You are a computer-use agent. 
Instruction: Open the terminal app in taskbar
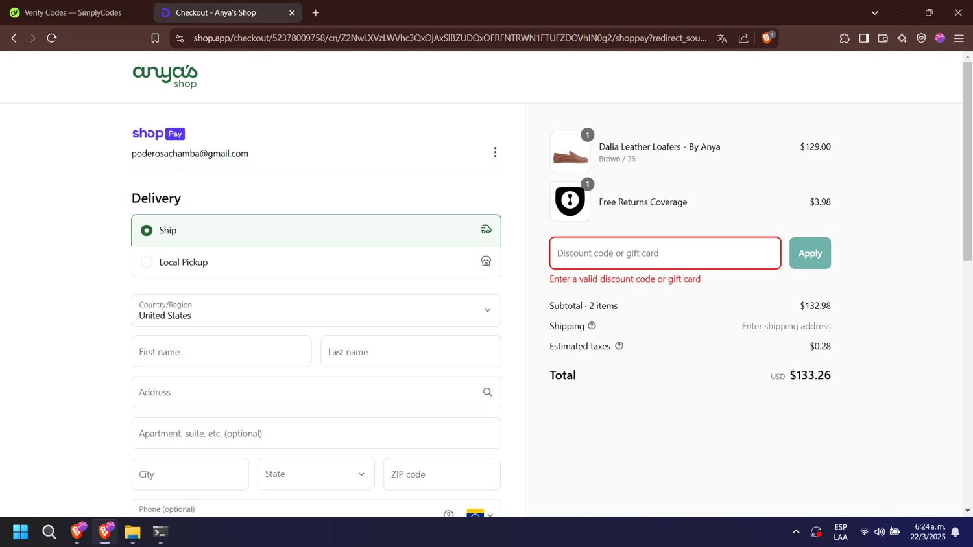click(160, 532)
